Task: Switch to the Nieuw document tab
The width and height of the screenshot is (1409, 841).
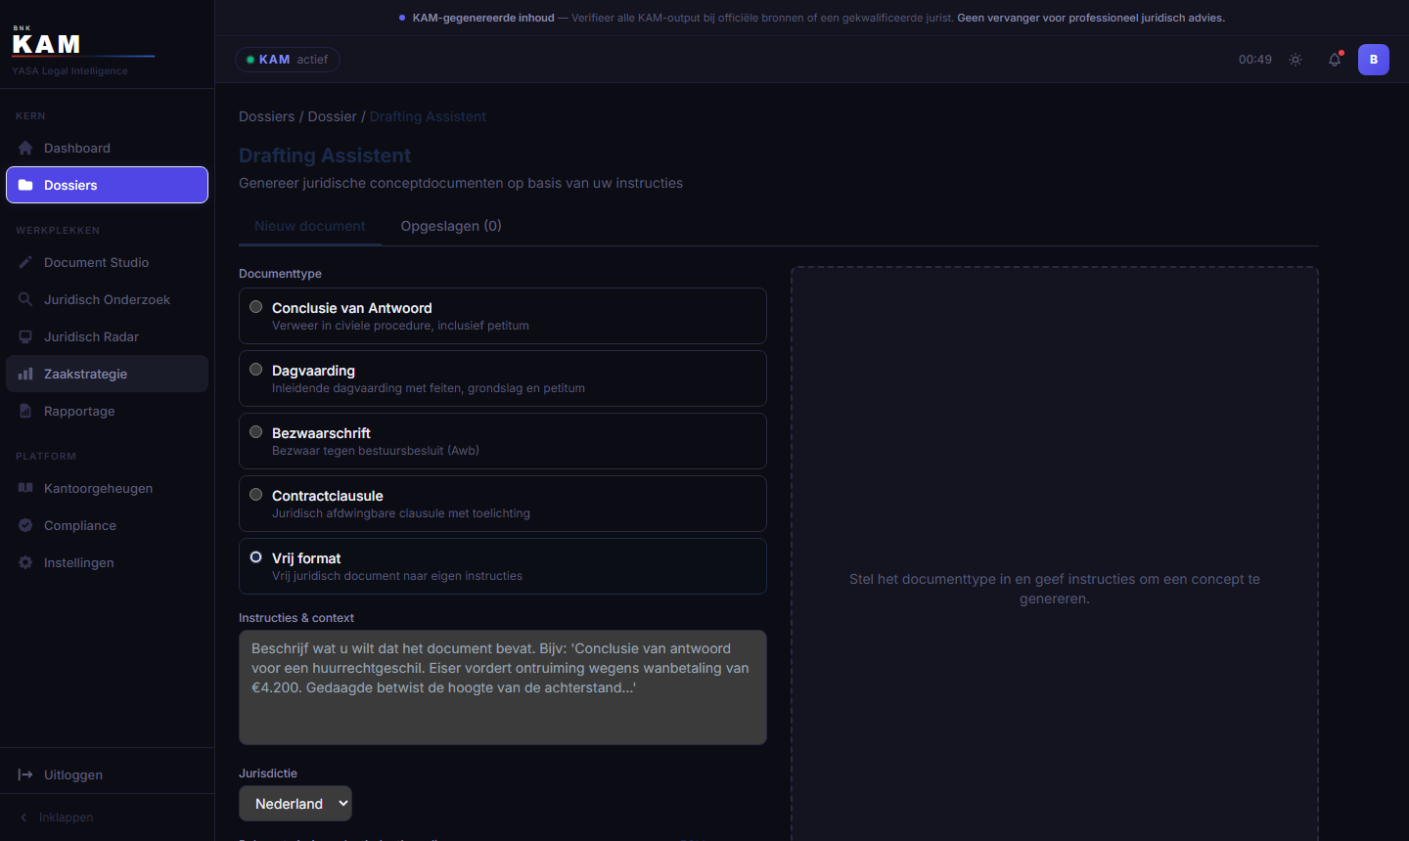Action: pyautogui.click(x=310, y=226)
